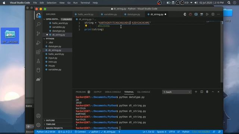Click the print(string) code line
The height and width of the screenshot is (134, 239).
tap(94, 29)
